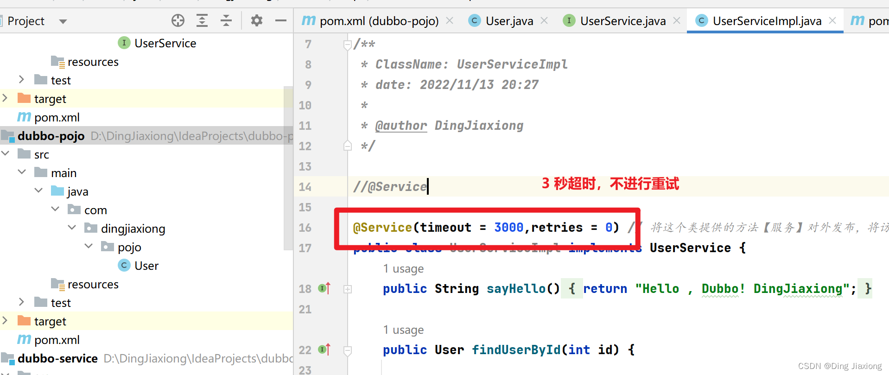The height and width of the screenshot is (375, 889).
Task: Hide the Project panel with minus icon
Action: click(281, 20)
